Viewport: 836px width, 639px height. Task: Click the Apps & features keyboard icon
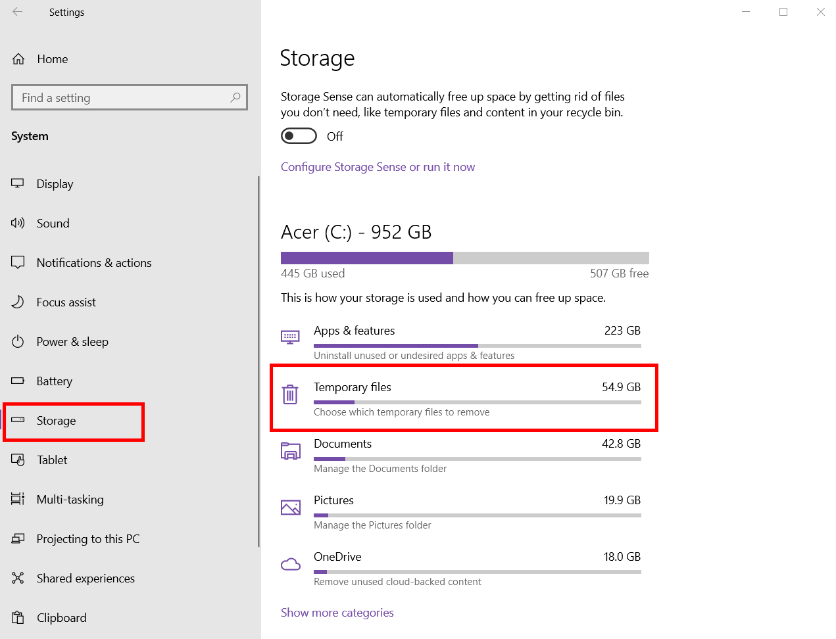(x=290, y=337)
